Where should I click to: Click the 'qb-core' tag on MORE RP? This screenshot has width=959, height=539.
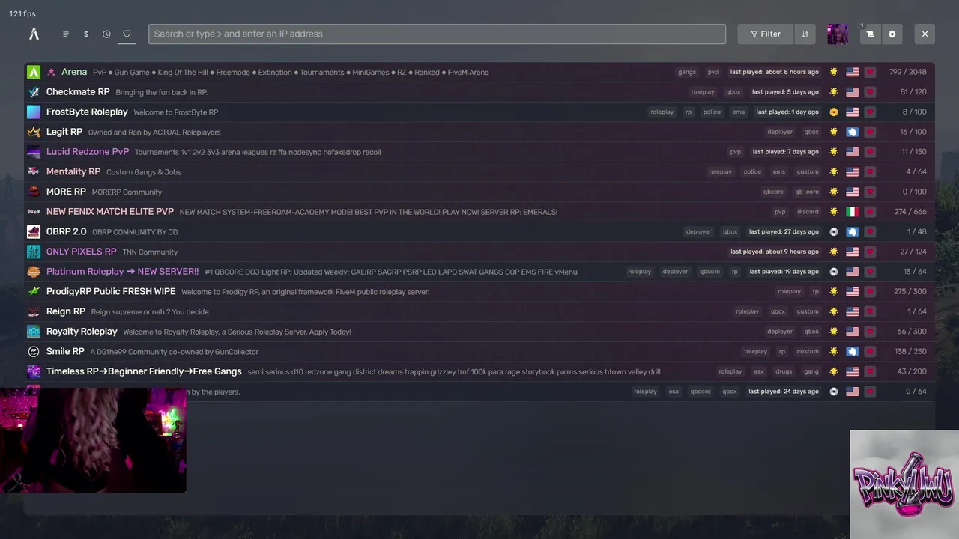(807, 192)
